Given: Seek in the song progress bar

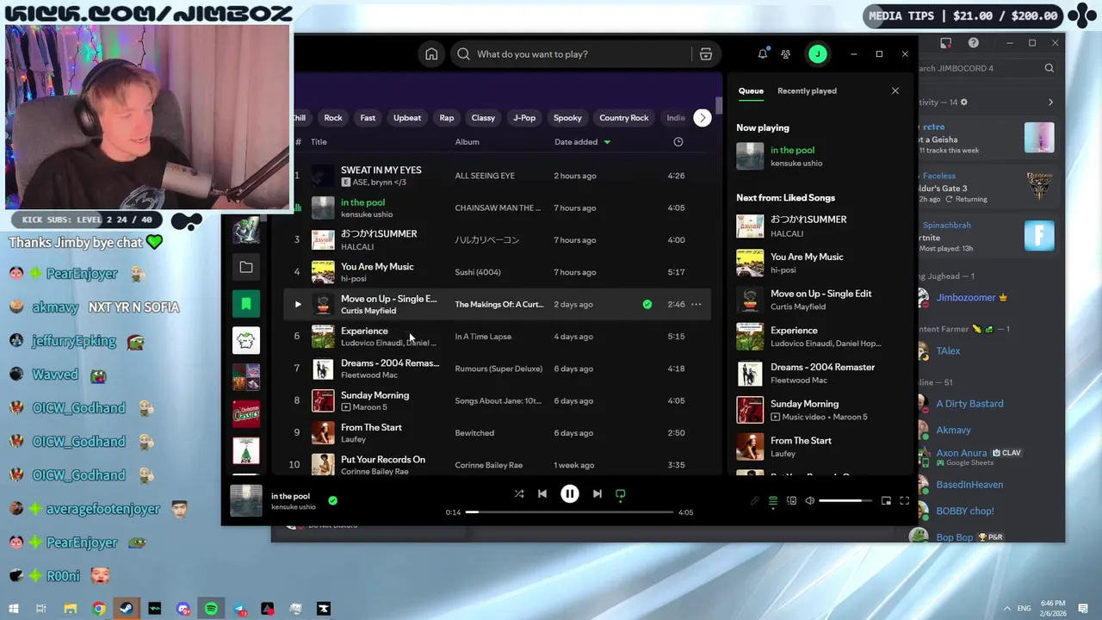Looking at the screenshot, I should tap(570, 512).
